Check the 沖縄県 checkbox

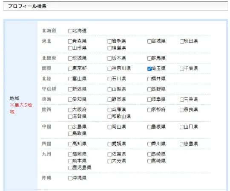pos(70,178)
